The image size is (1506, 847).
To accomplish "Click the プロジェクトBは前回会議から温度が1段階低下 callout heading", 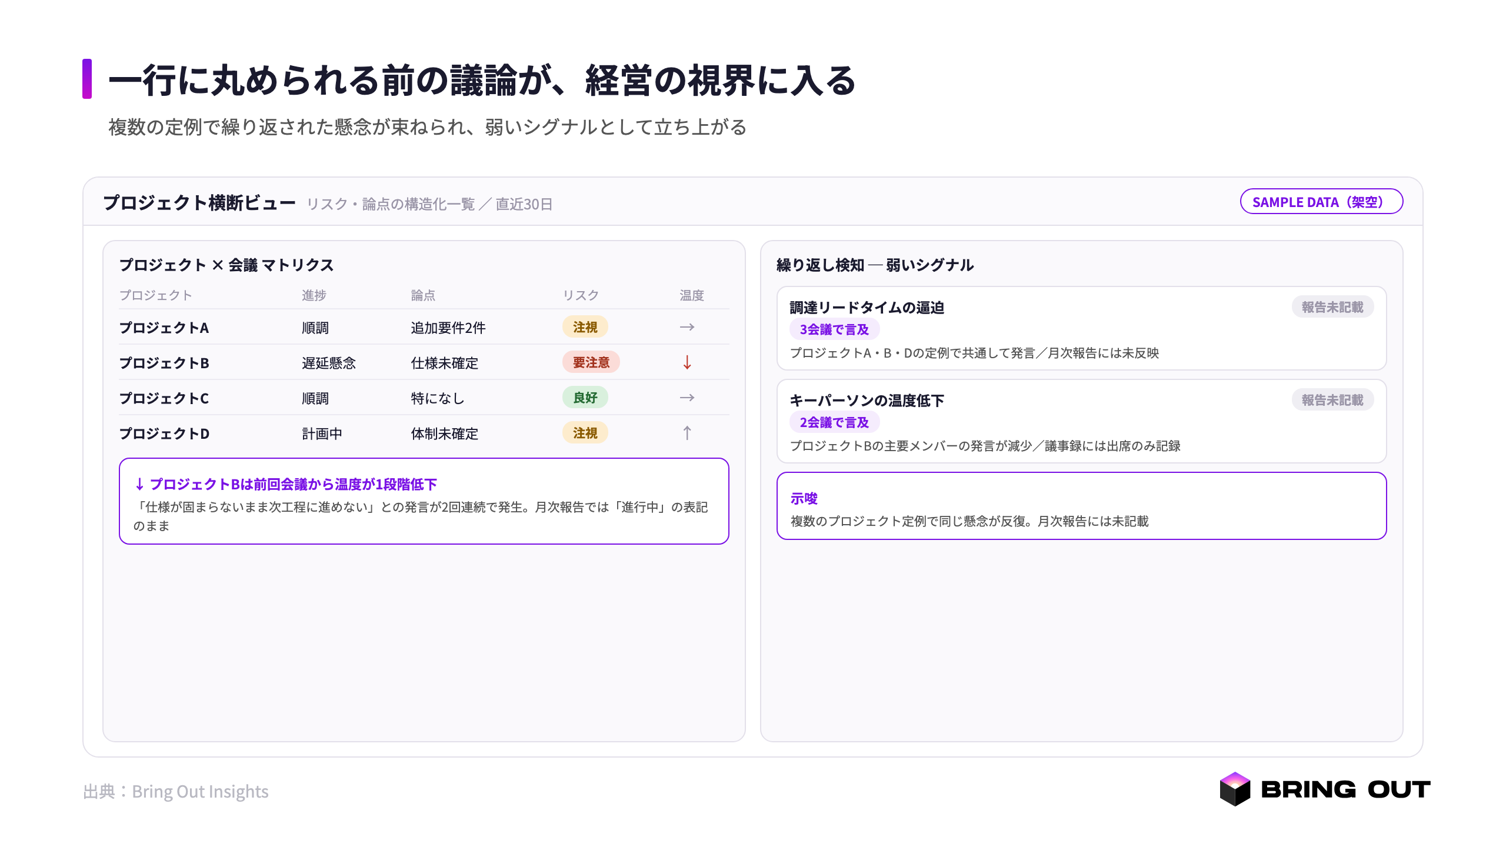I will tap(286, 484).
